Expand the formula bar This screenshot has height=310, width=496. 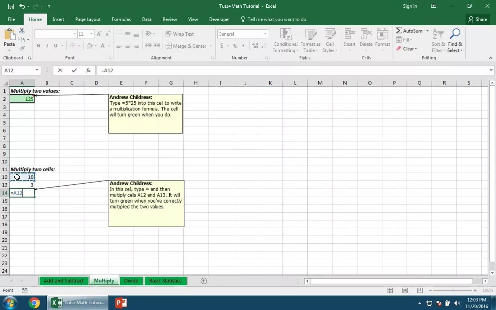tap(491, 70)
